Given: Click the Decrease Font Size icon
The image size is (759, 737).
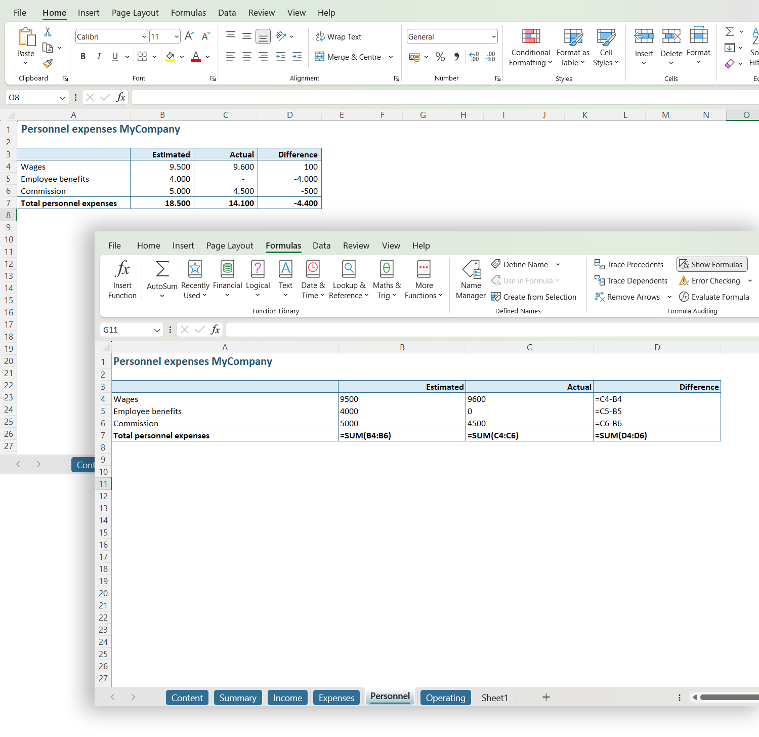Looking at the screenshot, I should (205, 36).
